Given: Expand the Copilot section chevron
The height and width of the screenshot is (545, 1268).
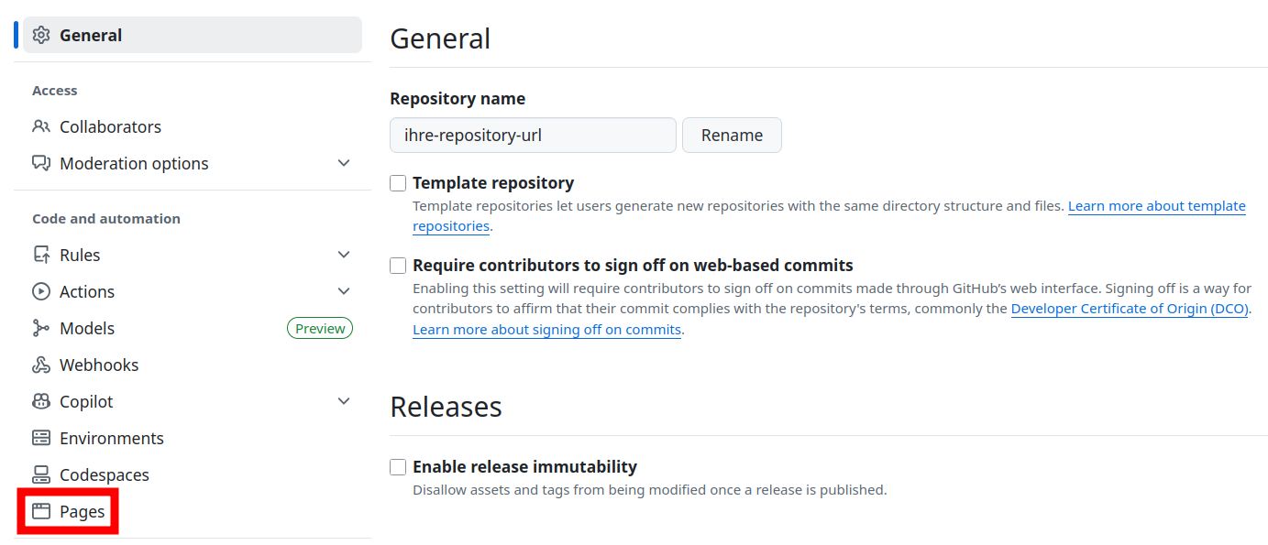Looking at the screenshot, I should (344, 401).
